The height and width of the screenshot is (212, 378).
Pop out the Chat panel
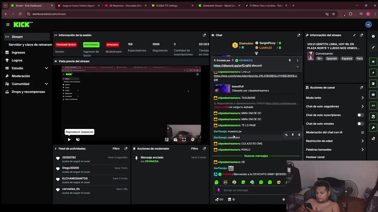point(299,35)
